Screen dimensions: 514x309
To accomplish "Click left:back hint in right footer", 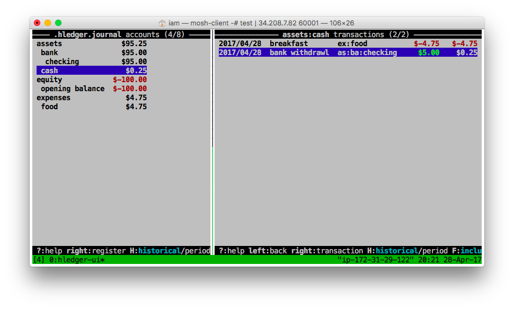I will pyautogui.click(x=268, y=251).
